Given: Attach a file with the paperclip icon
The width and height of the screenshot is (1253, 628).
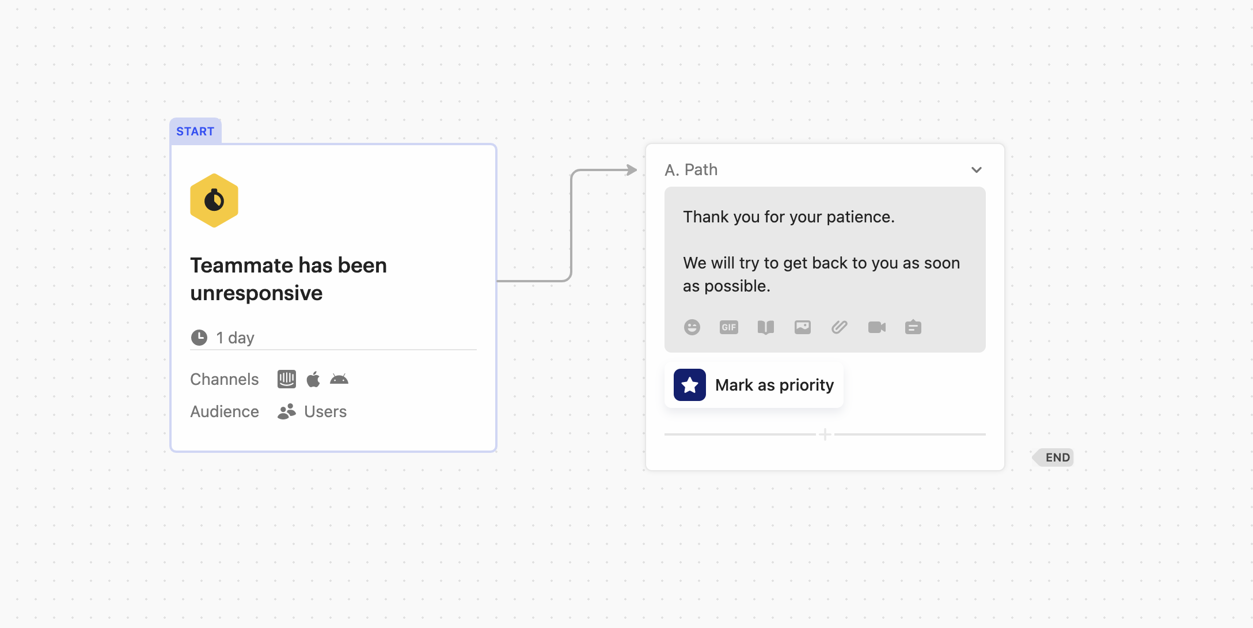Looking at the screenshot, I should [840, 327].
